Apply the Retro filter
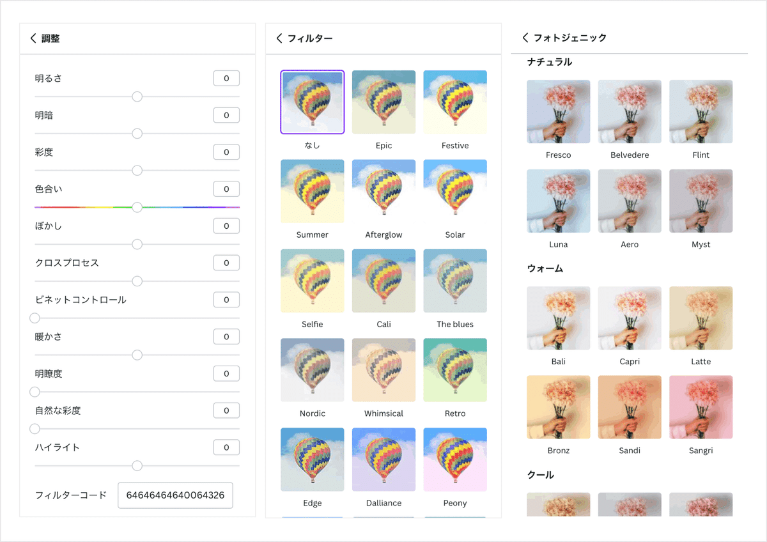The width and height of the screenshot is (767, 542). (455, 370)
